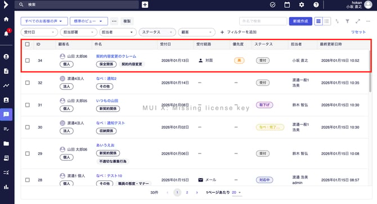377x204 pixels.
Task: Click the リセット link
Action: click(358, 32)
